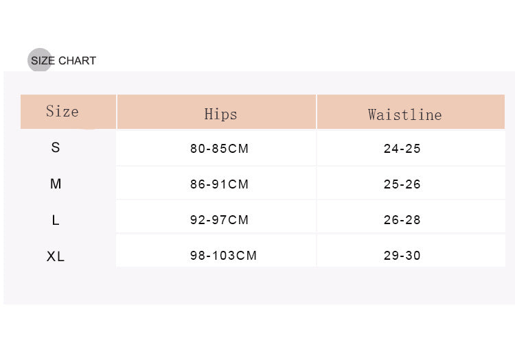The height and width of the screenshot is (353, 515).
Task: Choose the L size label
Action: 56,220
